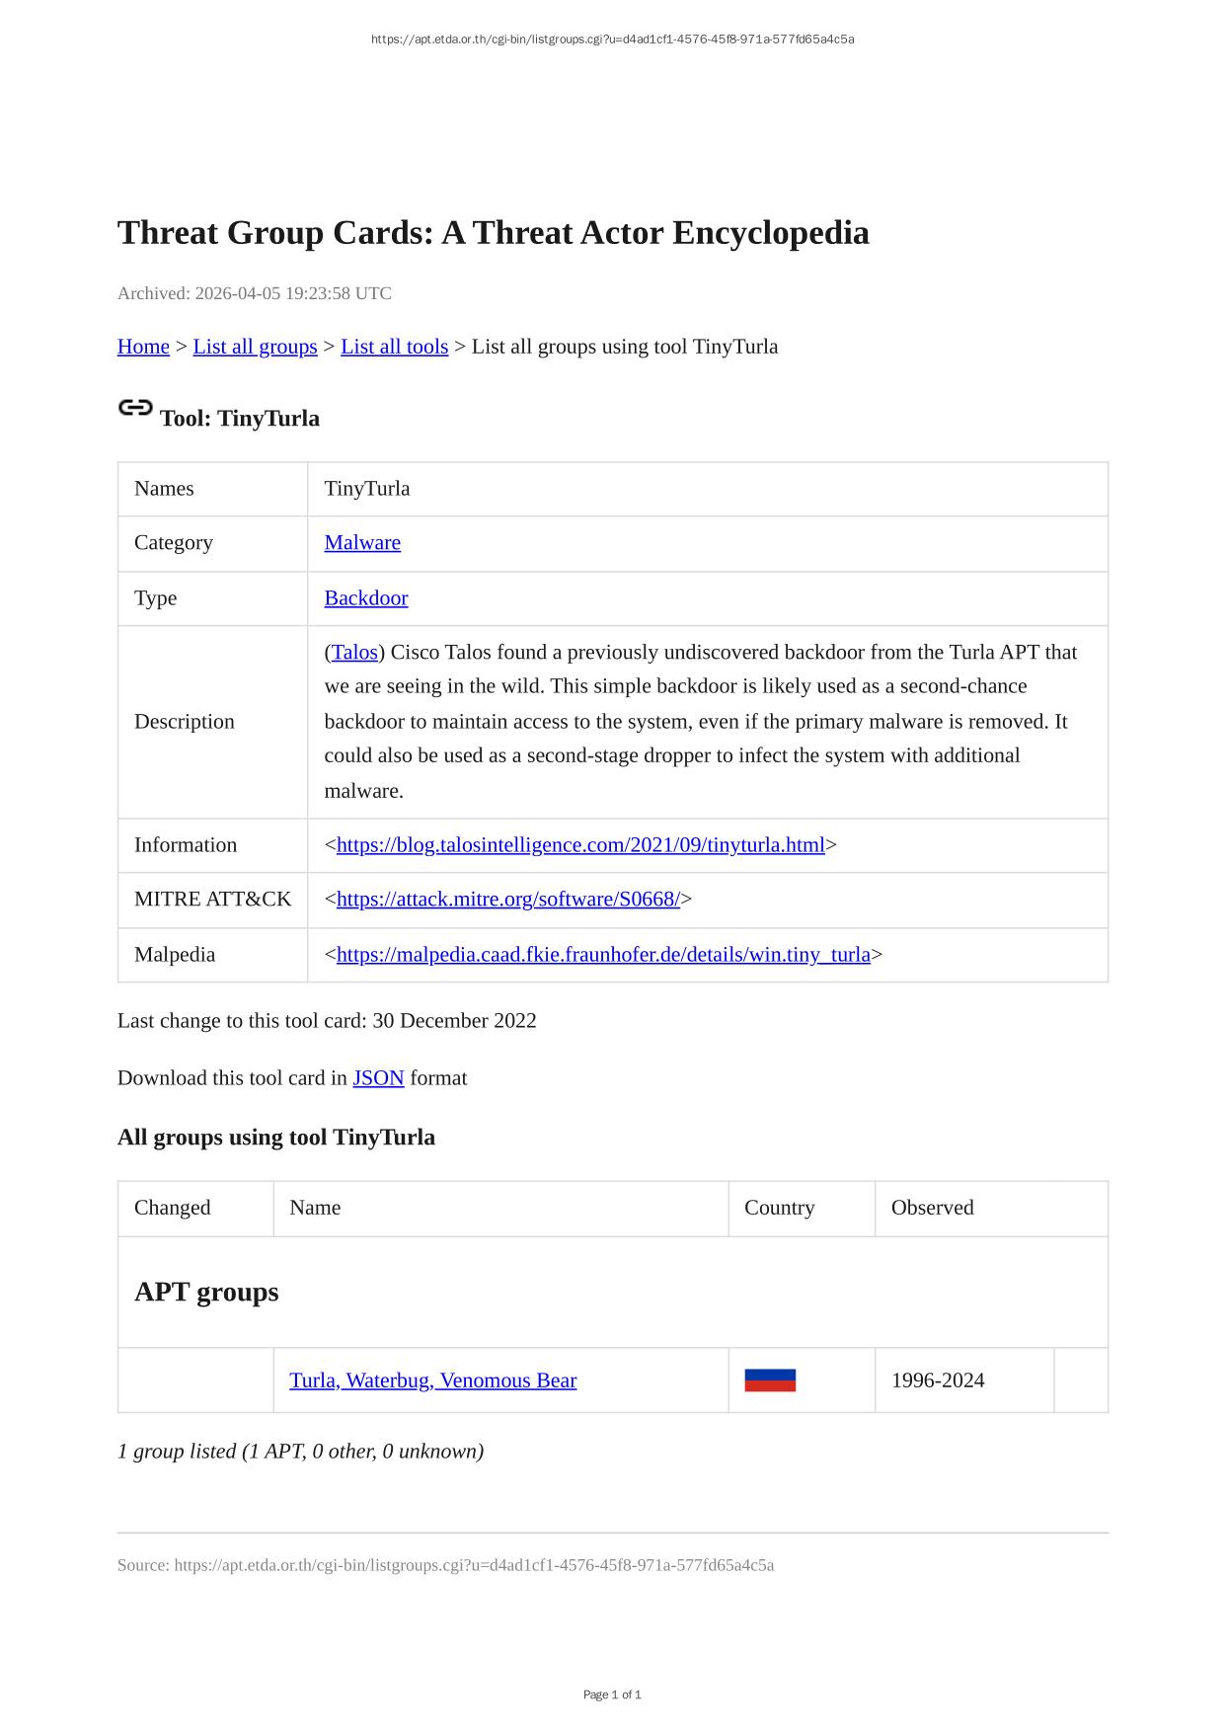Click the Name column header
This screenshot has width=1226, height=1734.
pos(315,1208)
